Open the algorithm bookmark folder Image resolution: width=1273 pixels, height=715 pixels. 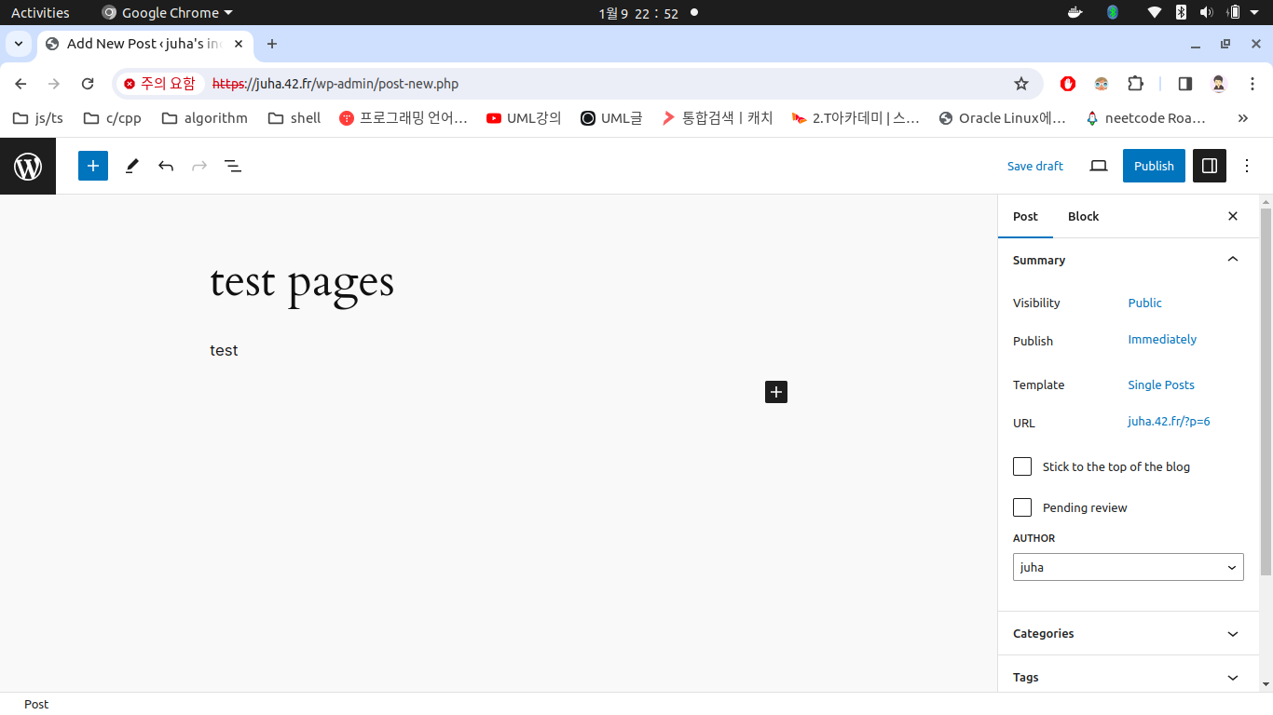[x=205, y=118]
